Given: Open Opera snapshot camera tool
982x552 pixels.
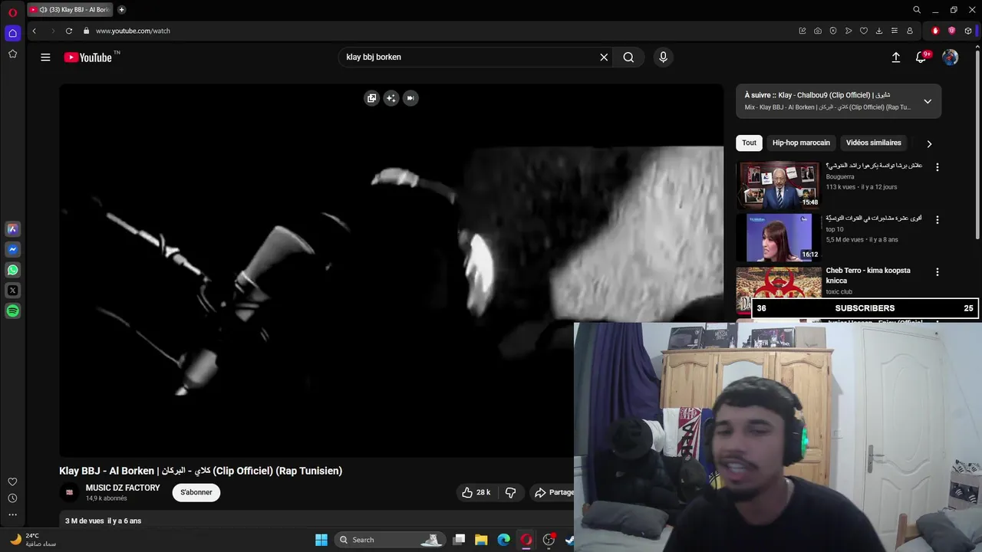Looking at the screenshot, I should click(x=818, y=31).
